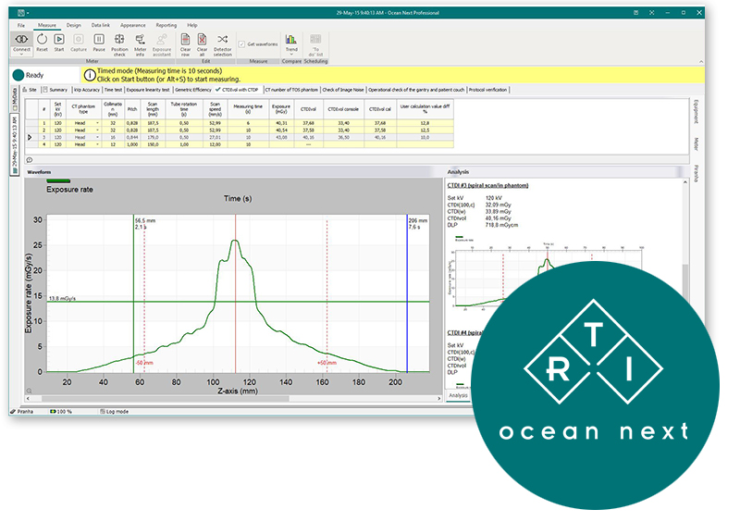Click the Trend chart icon
The width and height of the screenshot is (740, 522).
[291, 39]
